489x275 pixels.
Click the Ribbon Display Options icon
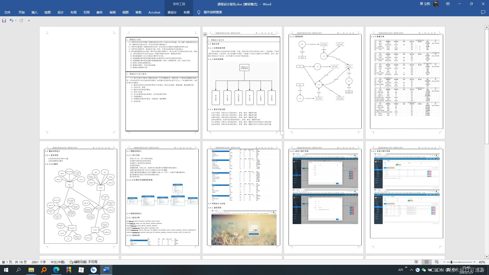coord(448,4)
